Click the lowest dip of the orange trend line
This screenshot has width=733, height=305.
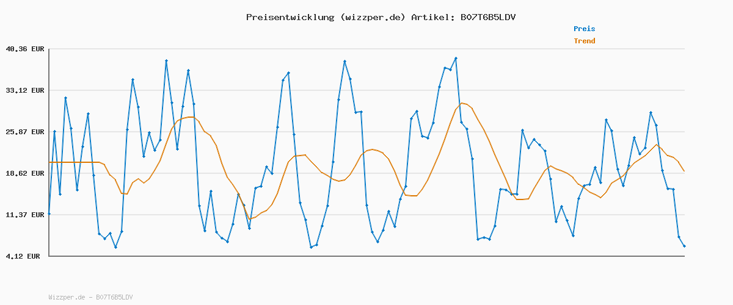[249, 218]
